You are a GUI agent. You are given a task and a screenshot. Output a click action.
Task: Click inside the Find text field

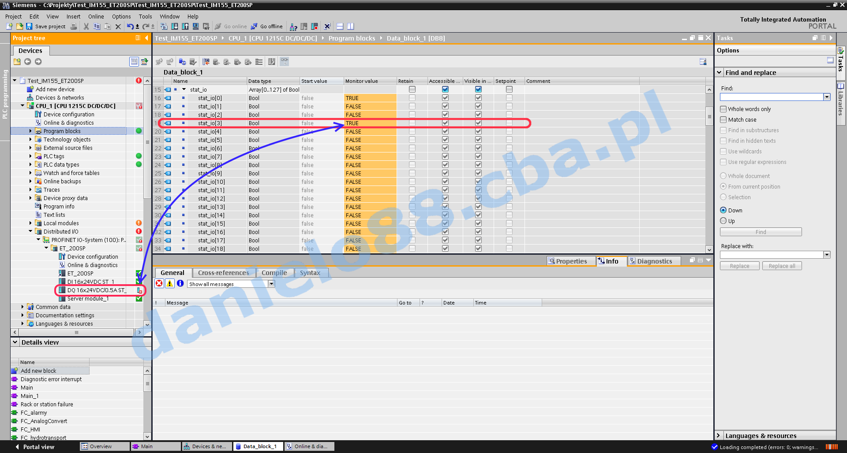(772, 97)
